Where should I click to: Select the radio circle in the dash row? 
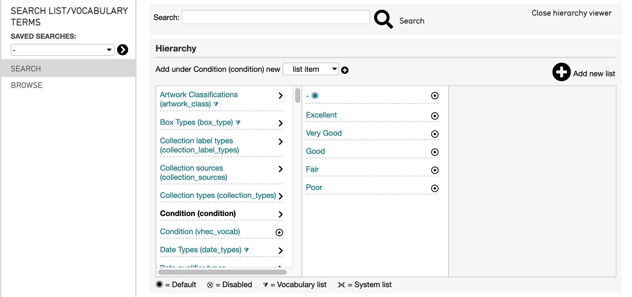point(435,96)
